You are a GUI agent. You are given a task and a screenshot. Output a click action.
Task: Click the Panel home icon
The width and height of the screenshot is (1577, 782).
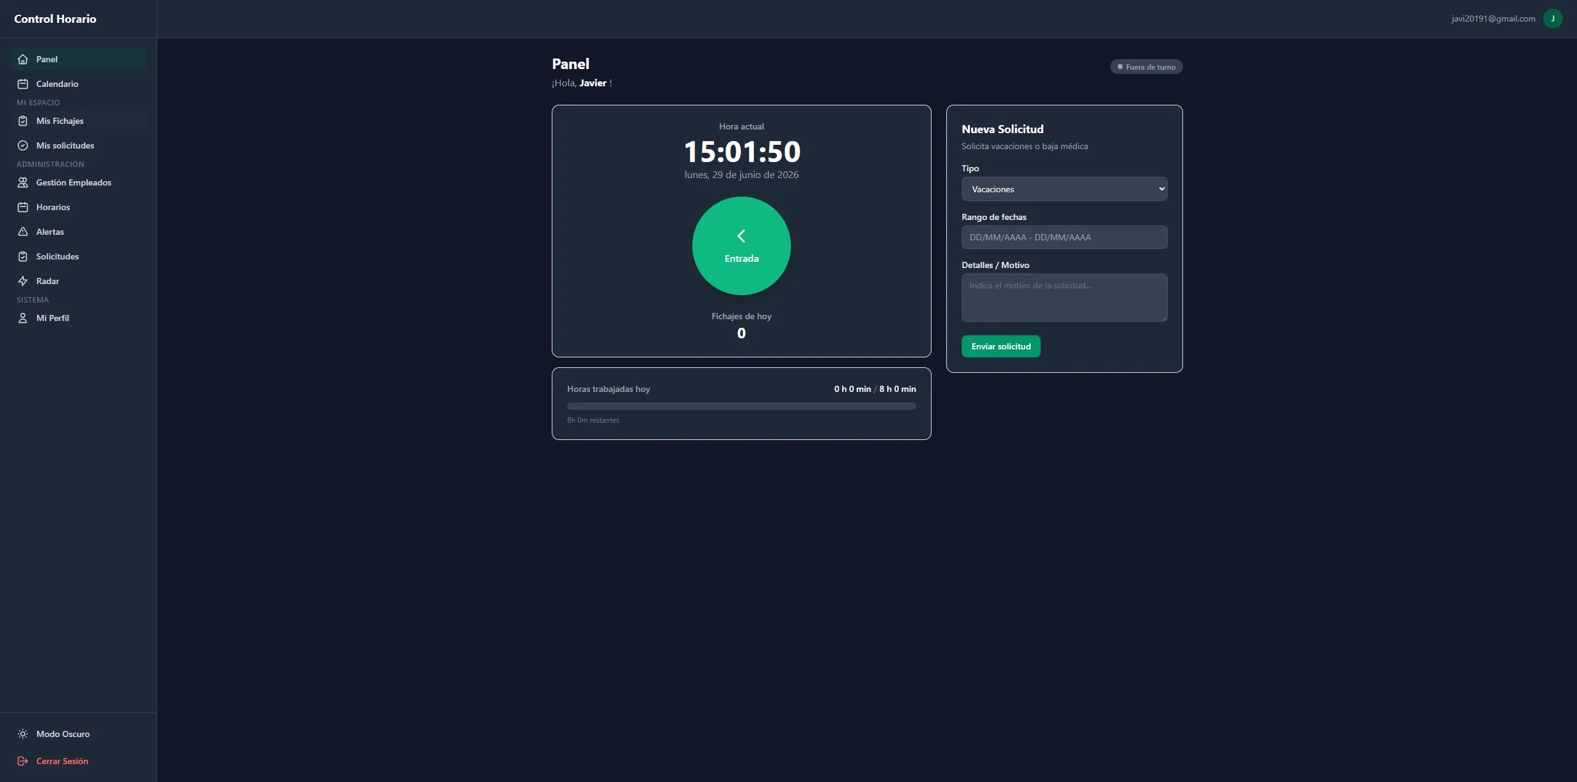tap(23, 59)
